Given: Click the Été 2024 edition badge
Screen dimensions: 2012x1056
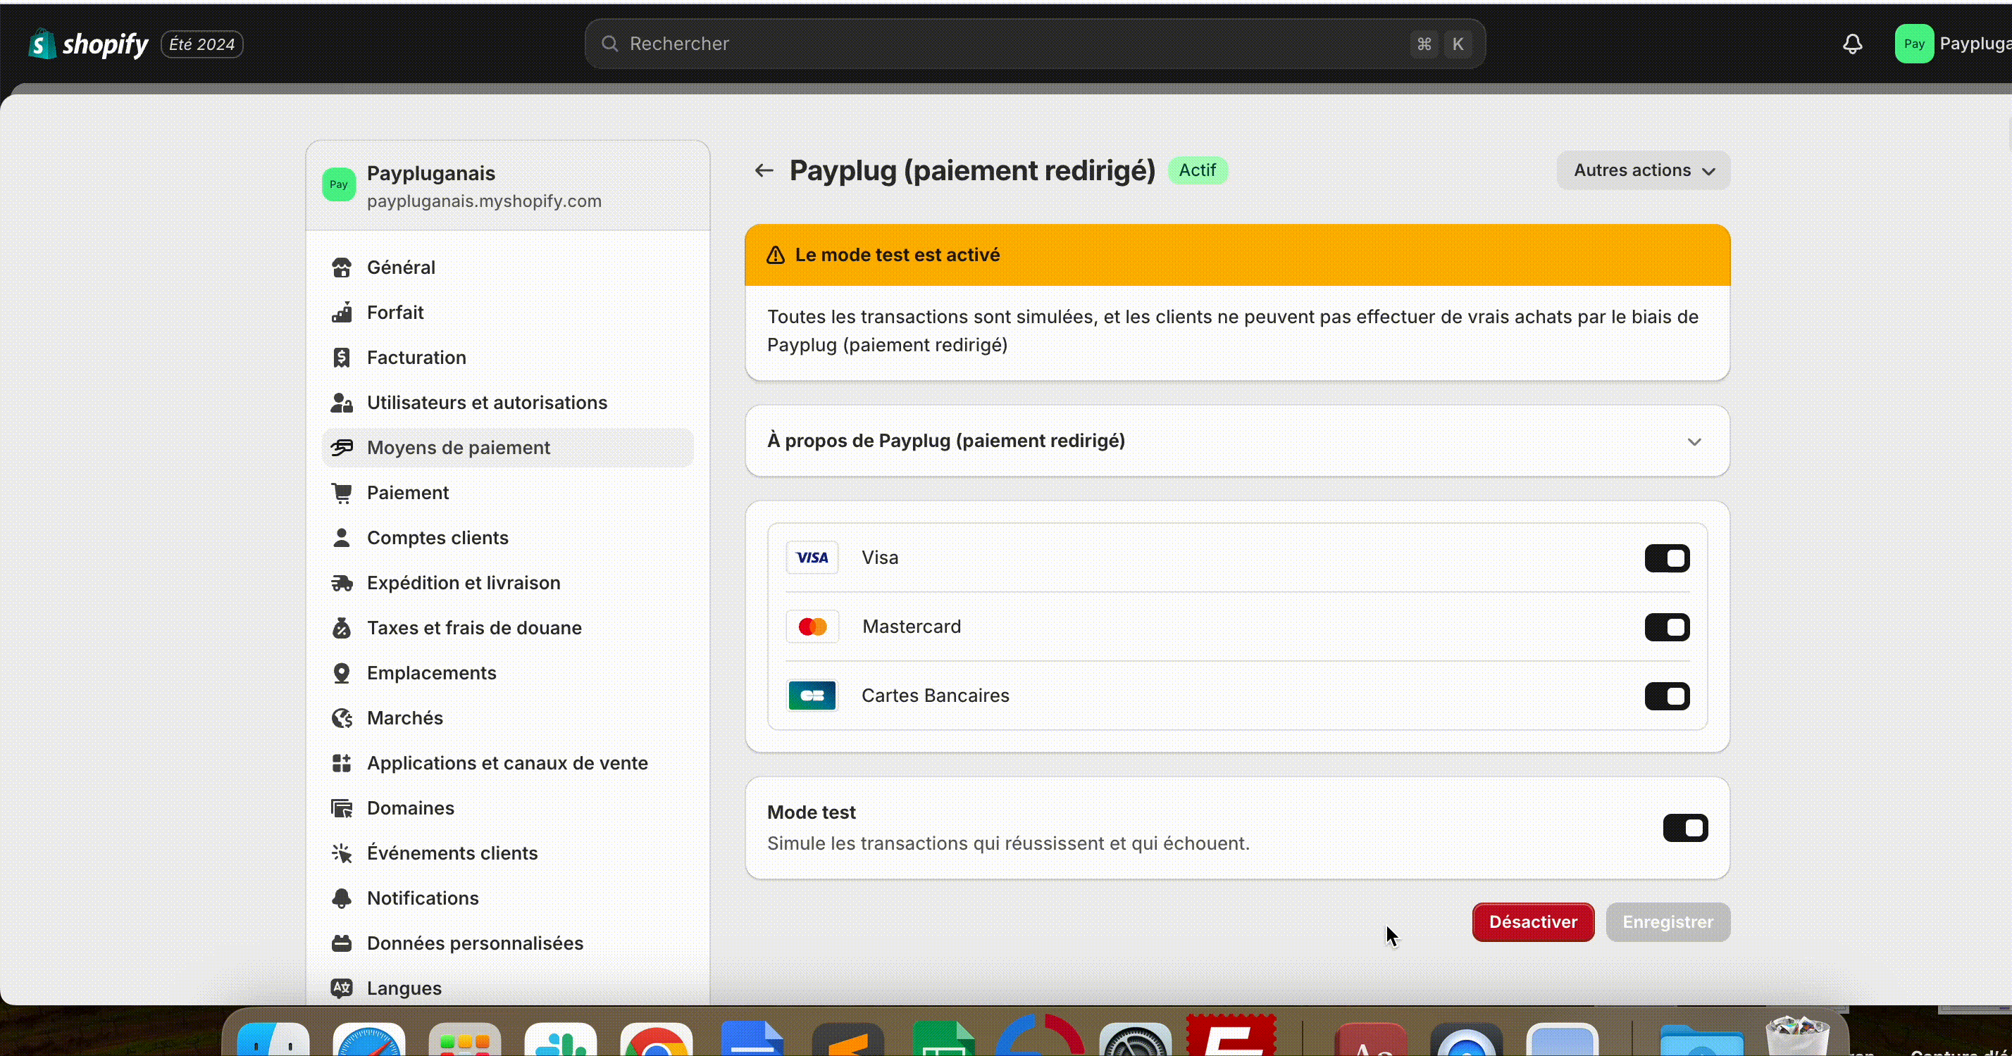Looking at the screenshot, I should point(202,44).
